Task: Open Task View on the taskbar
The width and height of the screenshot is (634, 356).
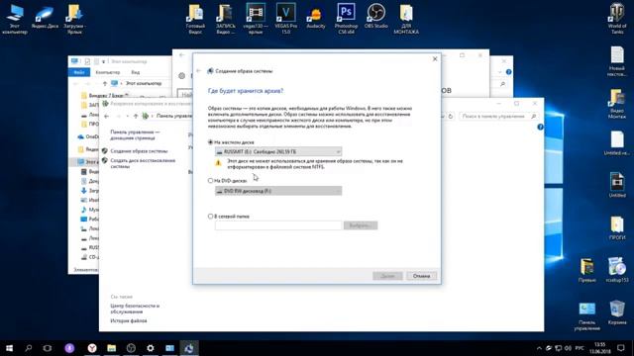Action: [x=48, y=348]
